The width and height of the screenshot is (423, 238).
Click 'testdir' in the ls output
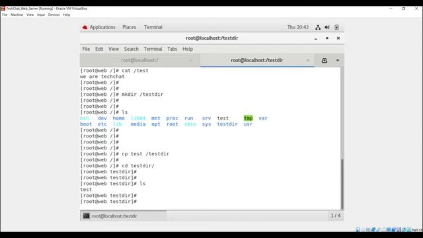[x=227, y=124]
